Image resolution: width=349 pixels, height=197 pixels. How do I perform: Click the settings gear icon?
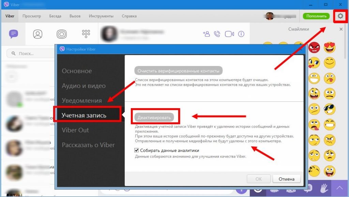coord(340,16)
